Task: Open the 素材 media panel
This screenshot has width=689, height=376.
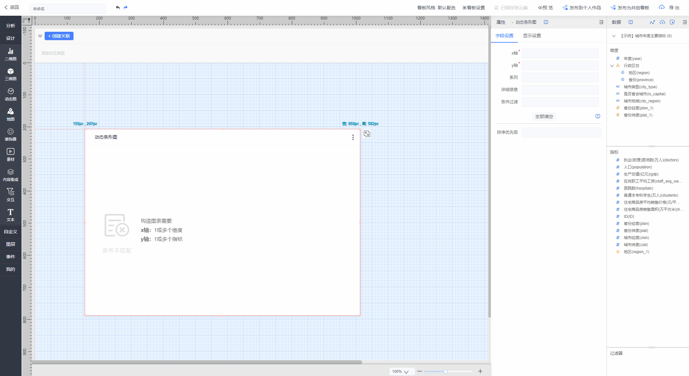Action: (x=11, y=154)
